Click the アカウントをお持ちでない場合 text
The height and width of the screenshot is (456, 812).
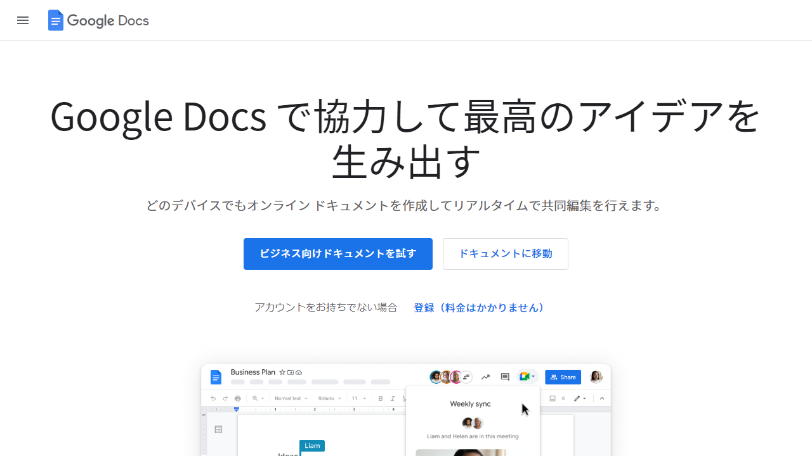[326, 308]
